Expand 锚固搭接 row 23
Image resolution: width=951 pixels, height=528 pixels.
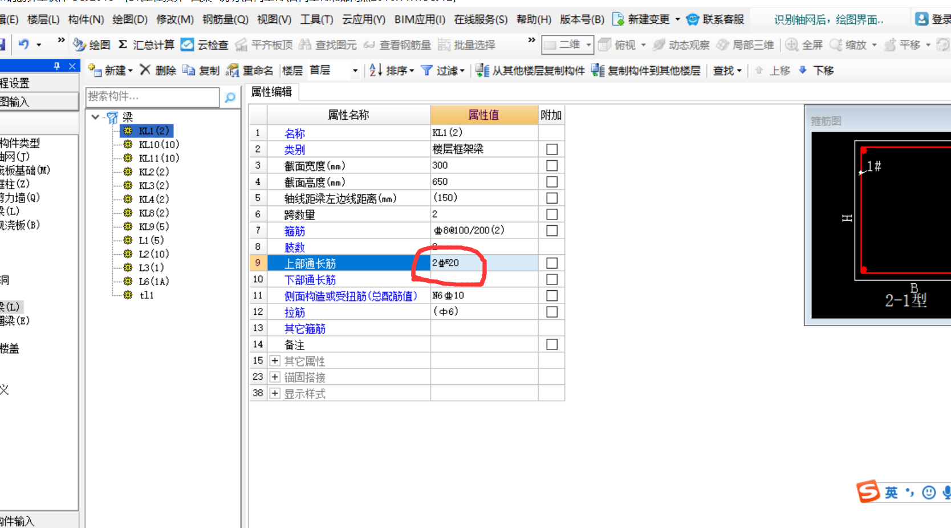pyautogui.click(x=275, y=377)
